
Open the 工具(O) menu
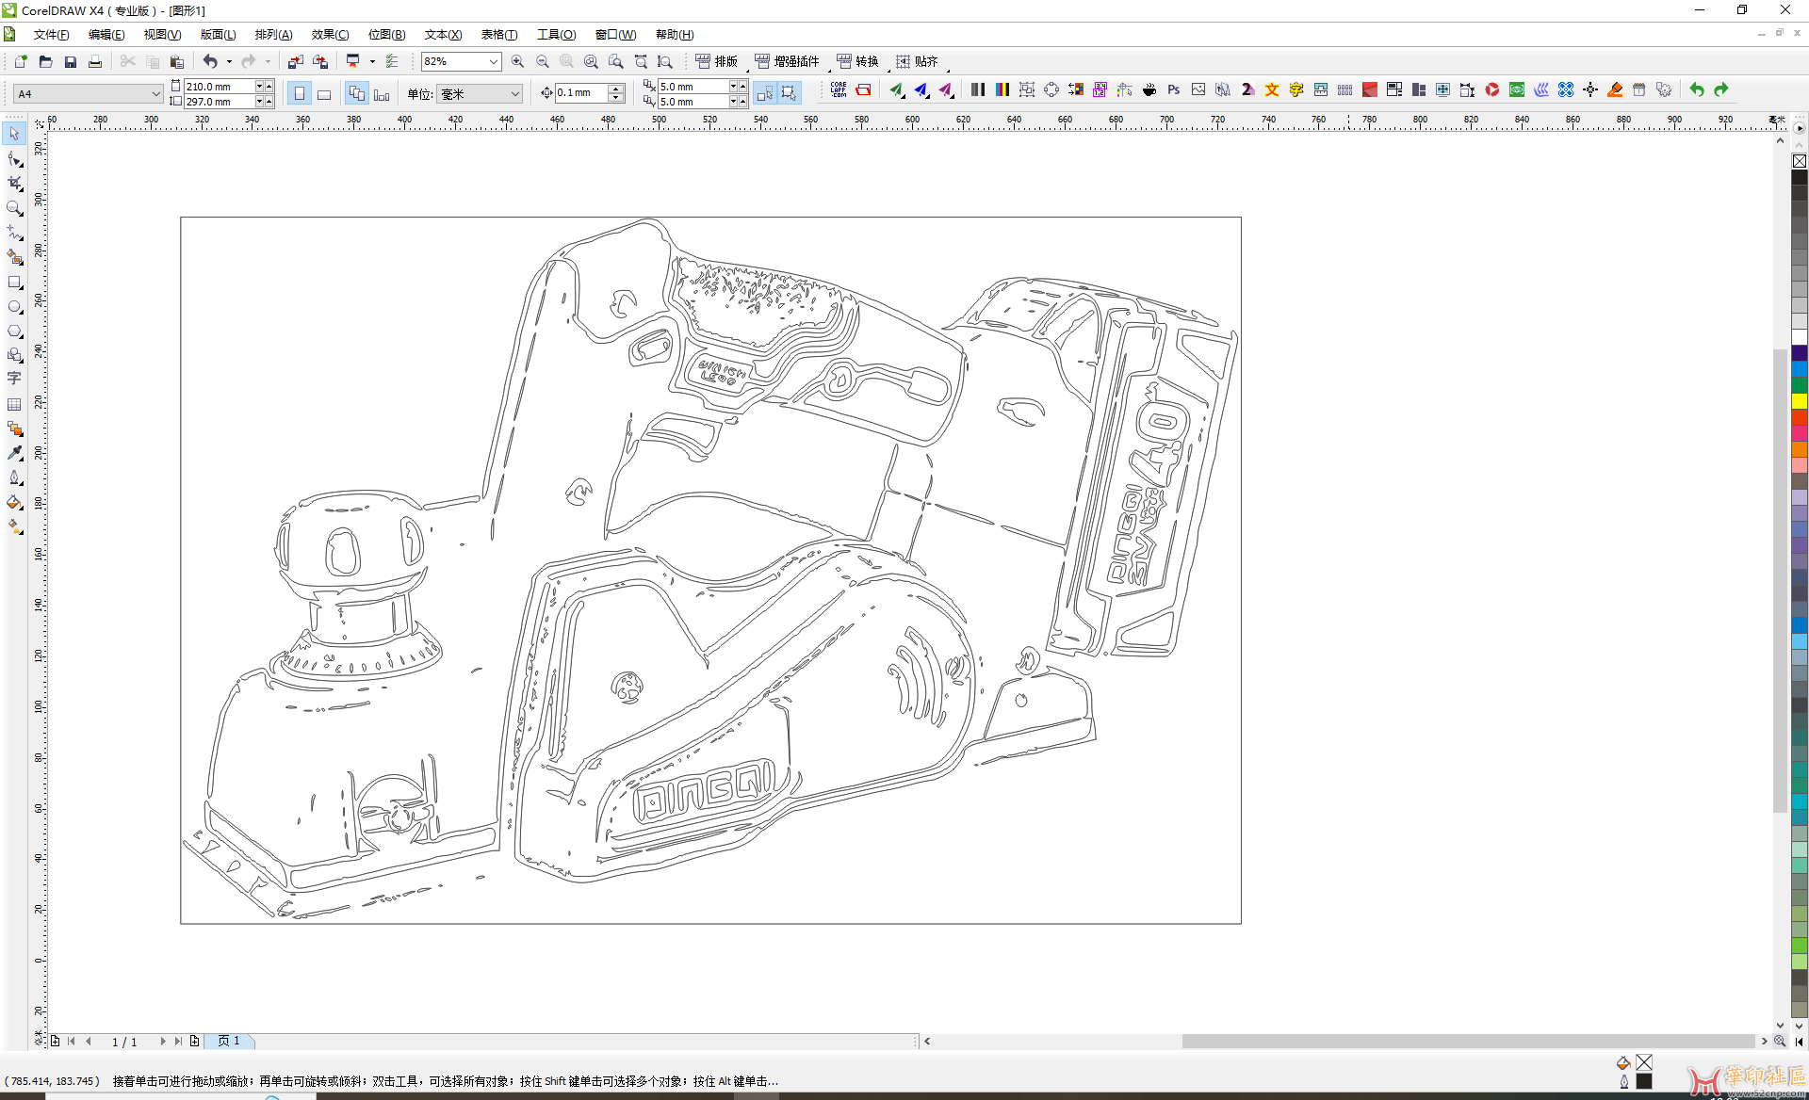[x=556, y=35]
